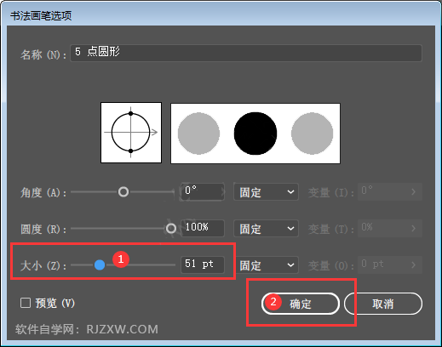
Task: Click the 圆度 (R) label
Action: click(43, 229)
